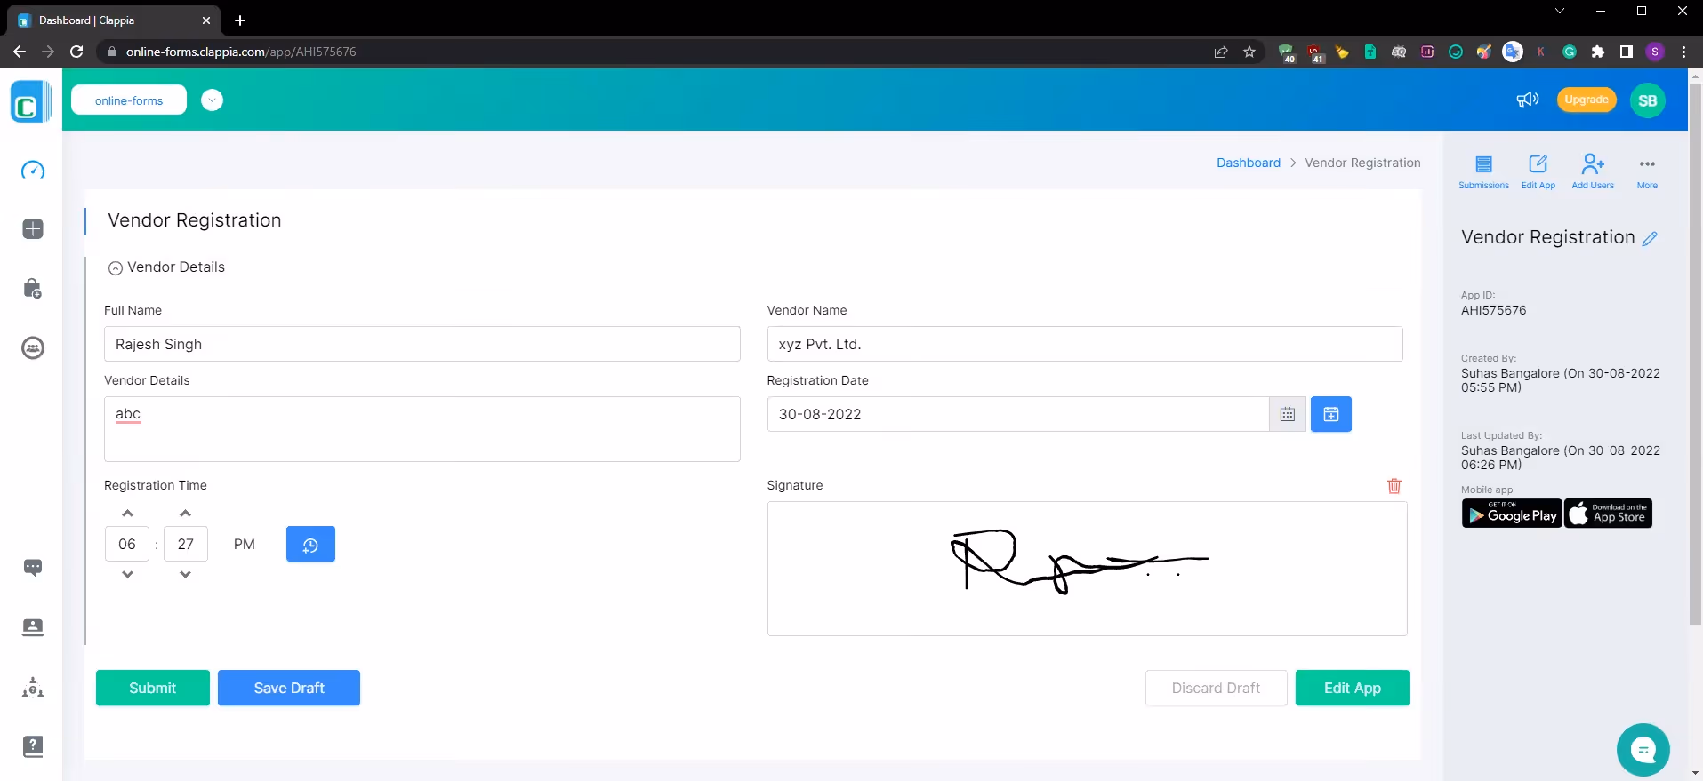
Task: Collapse the Vendor Details section
Action: pos(116,268)
